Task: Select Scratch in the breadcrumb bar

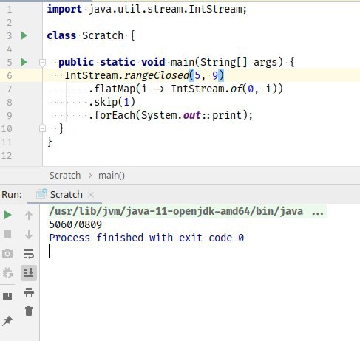Action: pos(65,176)
